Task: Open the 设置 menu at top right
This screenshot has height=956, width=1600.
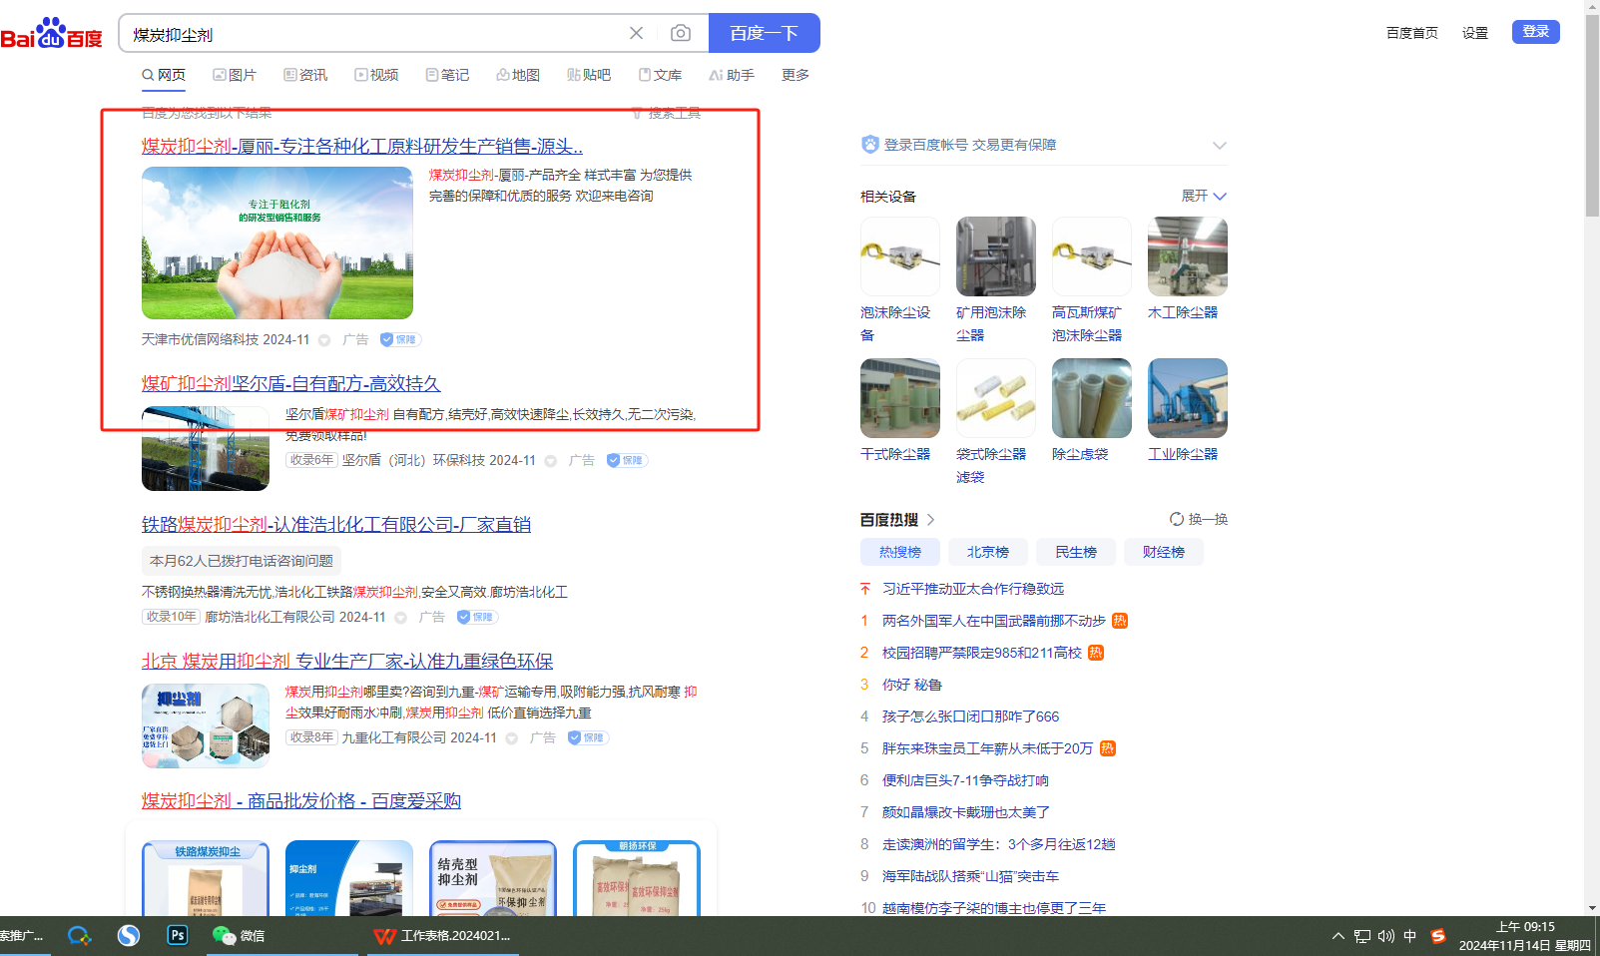Action: pyautogui.click(x=1475, y=33)
